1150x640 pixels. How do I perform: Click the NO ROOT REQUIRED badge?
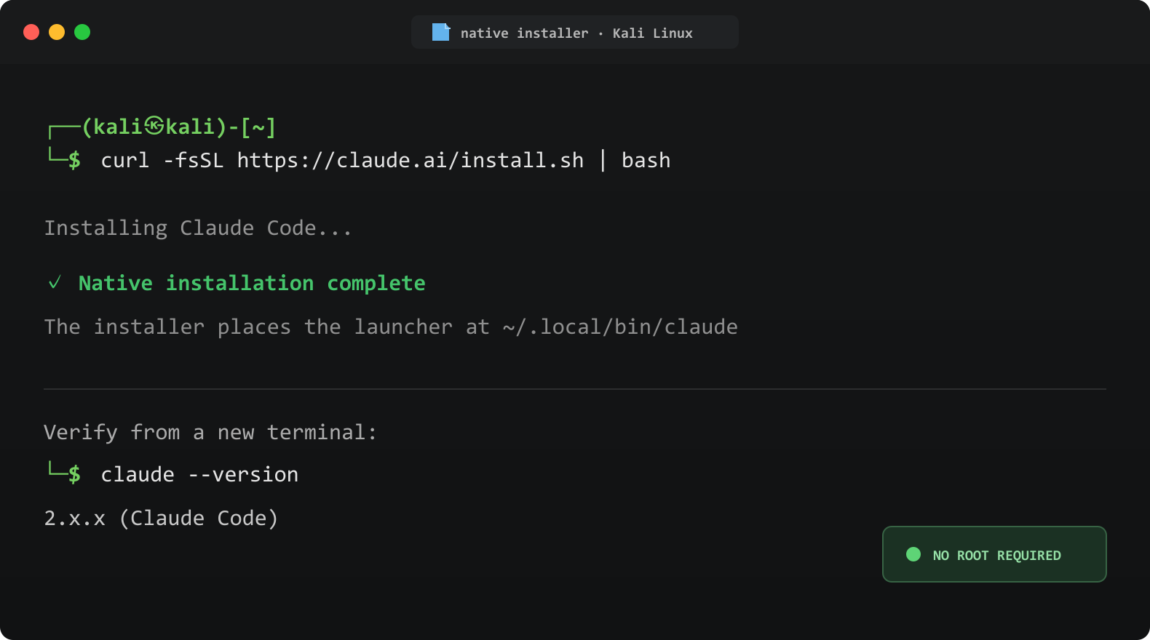coord(994,554)
